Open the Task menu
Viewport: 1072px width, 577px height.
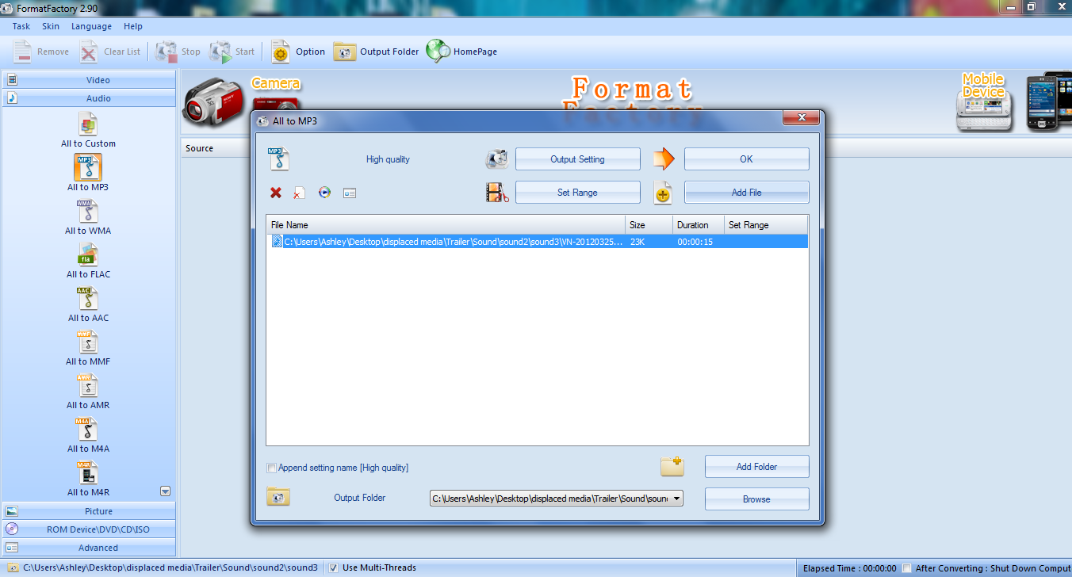(x=21, y=26)
